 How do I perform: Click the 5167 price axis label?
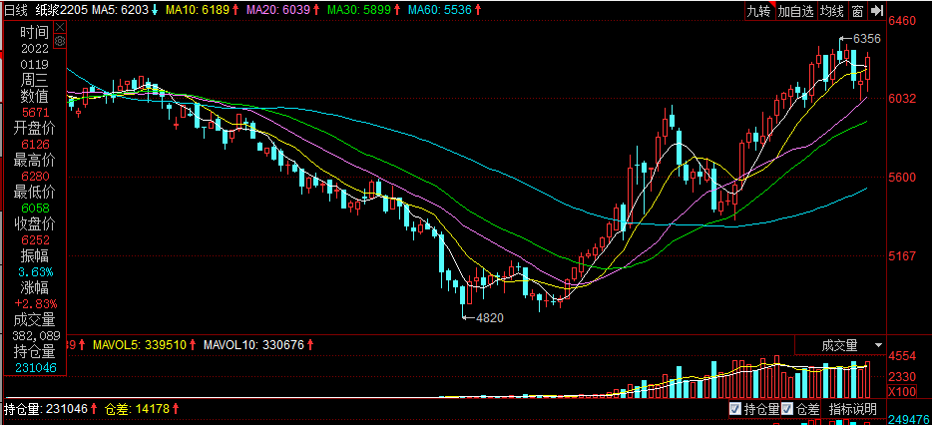(x=902, y=255)
